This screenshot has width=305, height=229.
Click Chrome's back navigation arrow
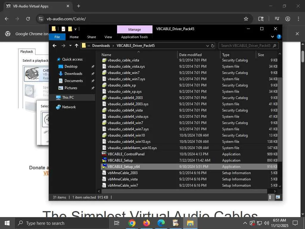pos(7,19)
